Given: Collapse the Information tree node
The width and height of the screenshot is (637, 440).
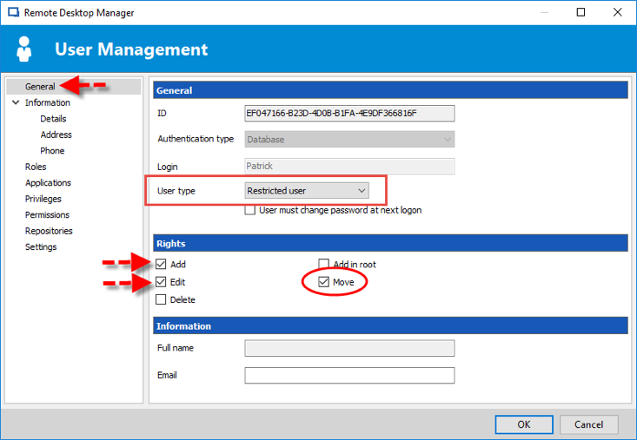Looking at the screenshot, I should (x=16, y=102).
